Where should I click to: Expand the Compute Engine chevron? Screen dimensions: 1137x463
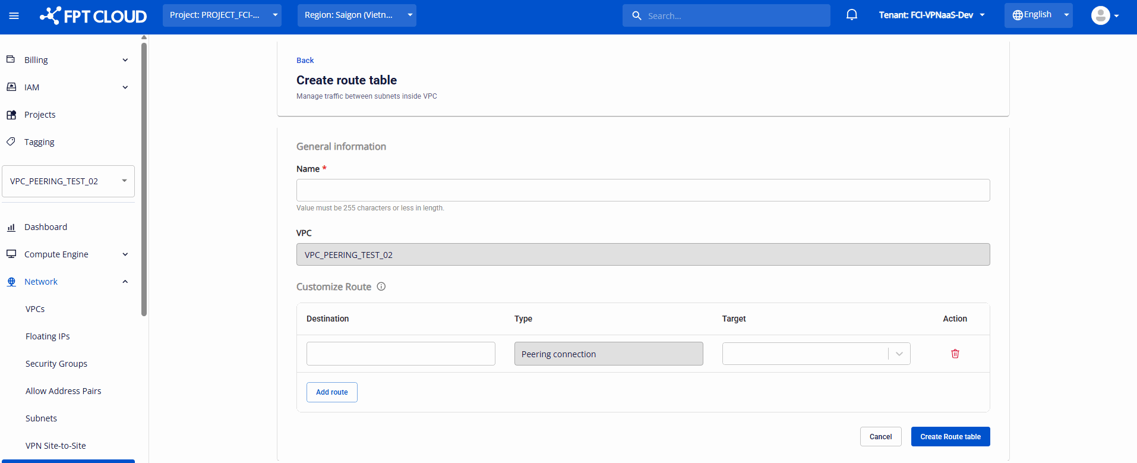coord(125,254)
